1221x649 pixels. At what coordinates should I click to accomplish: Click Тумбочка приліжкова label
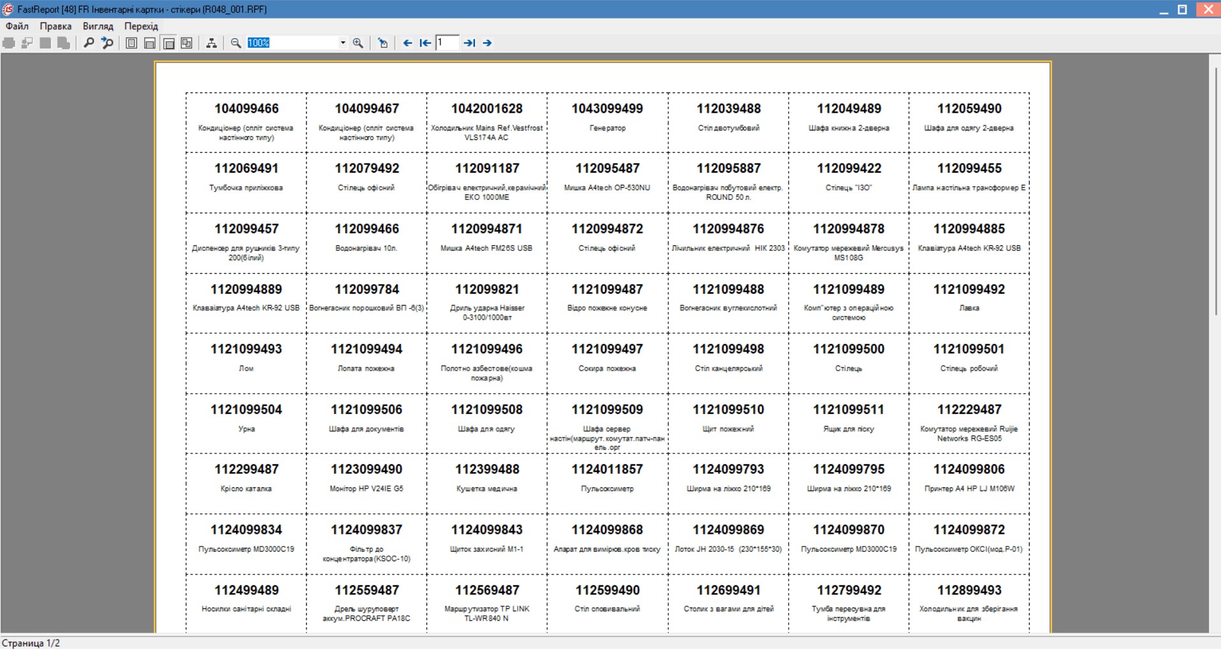(x=246, y=188)
